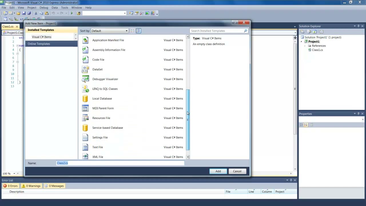Switch templates to small icons view
The width and height of the screenshot is (366, 206).
pyautogui.click(x=133, y=31)
